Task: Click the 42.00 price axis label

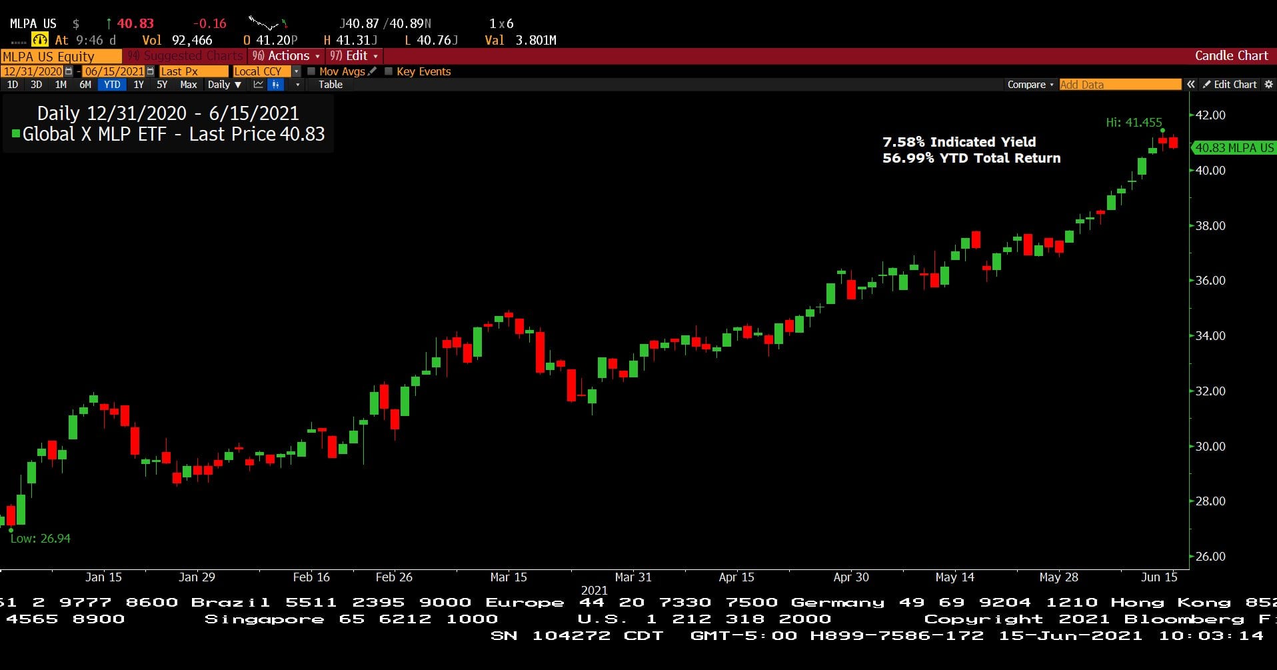Action: [1210, 115]
